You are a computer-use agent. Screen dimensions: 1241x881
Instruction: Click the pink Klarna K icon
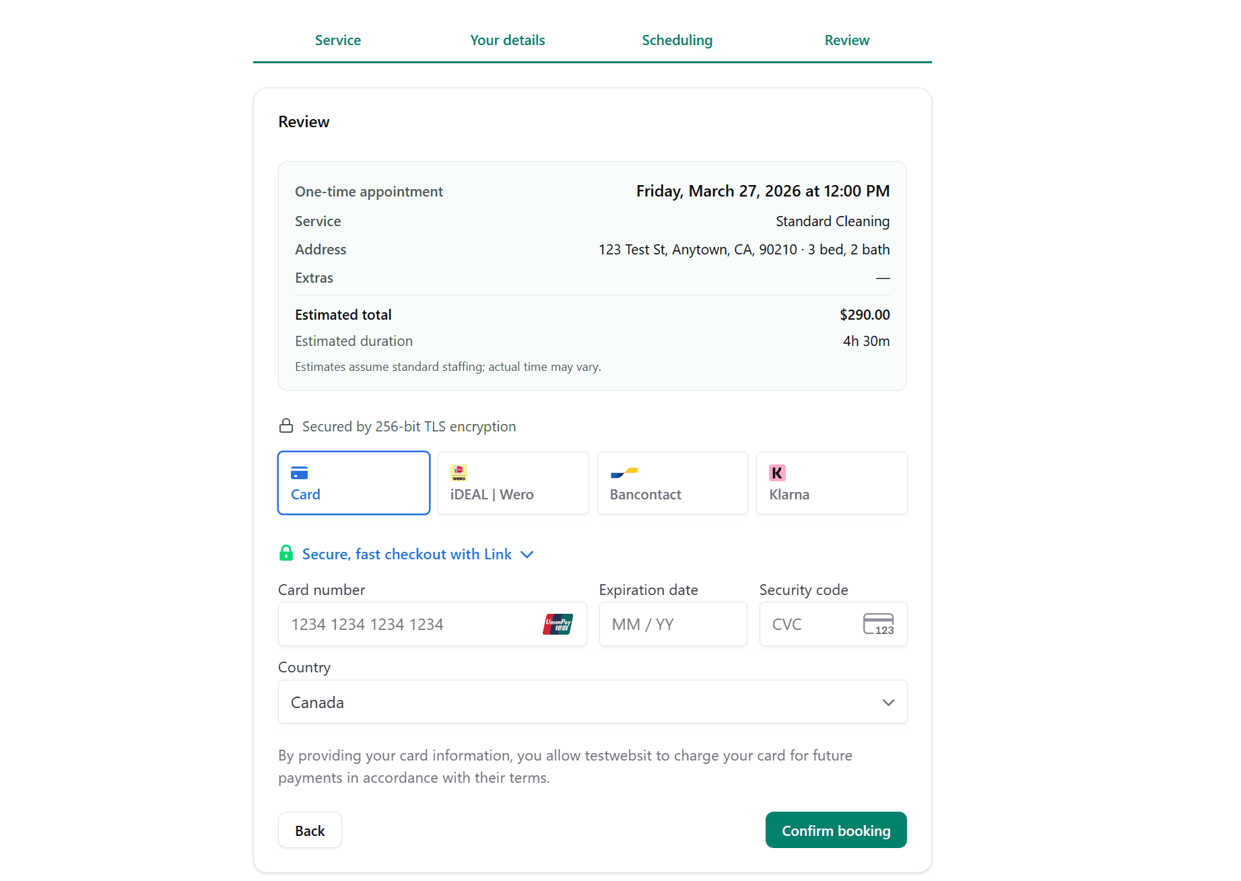click(x=777, y=472)
